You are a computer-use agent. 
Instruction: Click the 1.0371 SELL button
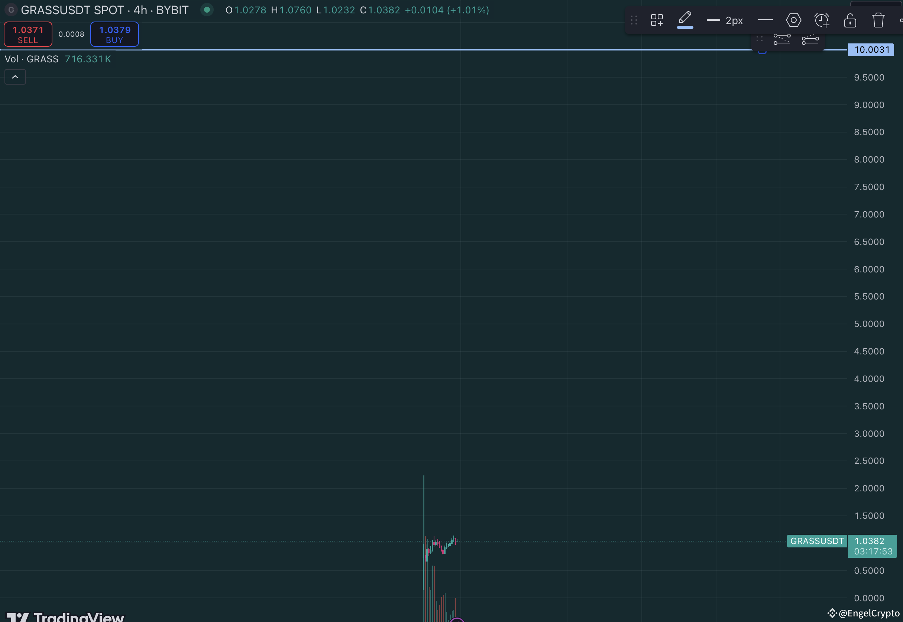click(28, 34)
